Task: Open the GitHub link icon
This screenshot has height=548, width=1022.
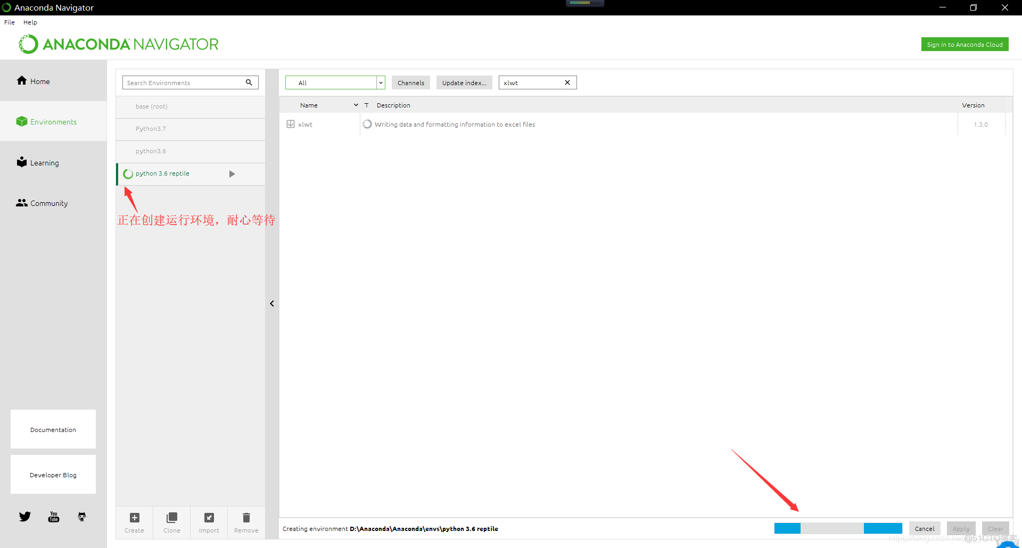Action: coord(82,517)
